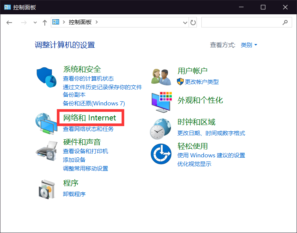Expand the address bar history dropdown
The height and width of the screenshot is (233, 297).
(x=185, y=23)
